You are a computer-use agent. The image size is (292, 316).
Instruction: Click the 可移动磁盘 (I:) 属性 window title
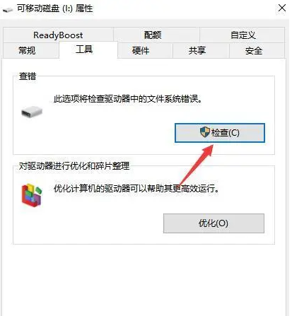55,8
